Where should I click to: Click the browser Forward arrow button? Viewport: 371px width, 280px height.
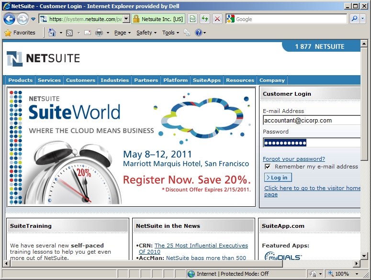coord(22,19)
